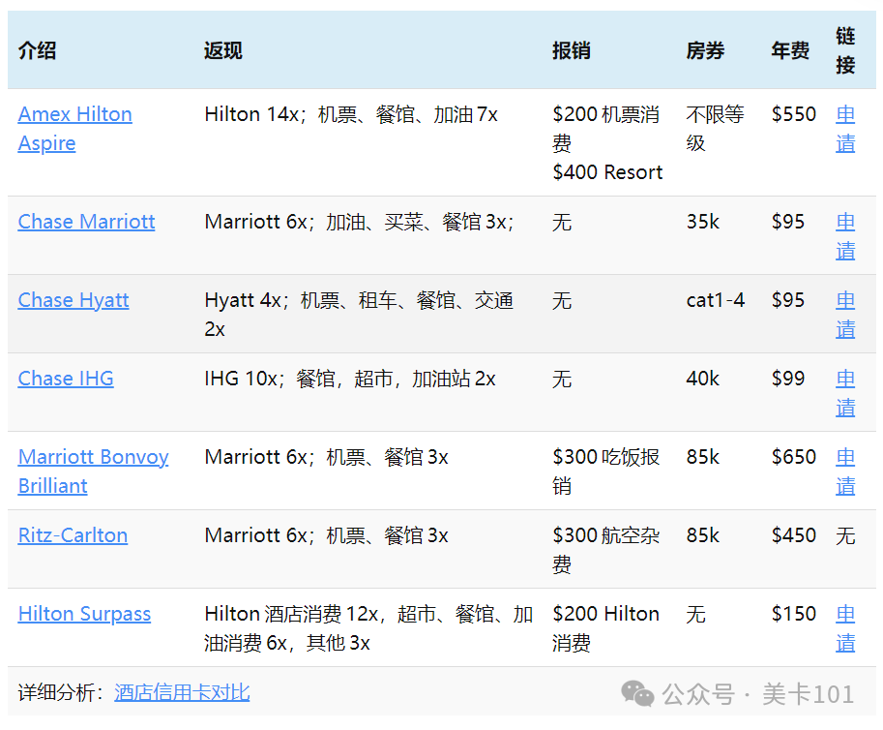This screenshot has height=730, width=883.
Task: Open the Marriott Bonvoy Brilliant link
Action: (x=93, y=471)
